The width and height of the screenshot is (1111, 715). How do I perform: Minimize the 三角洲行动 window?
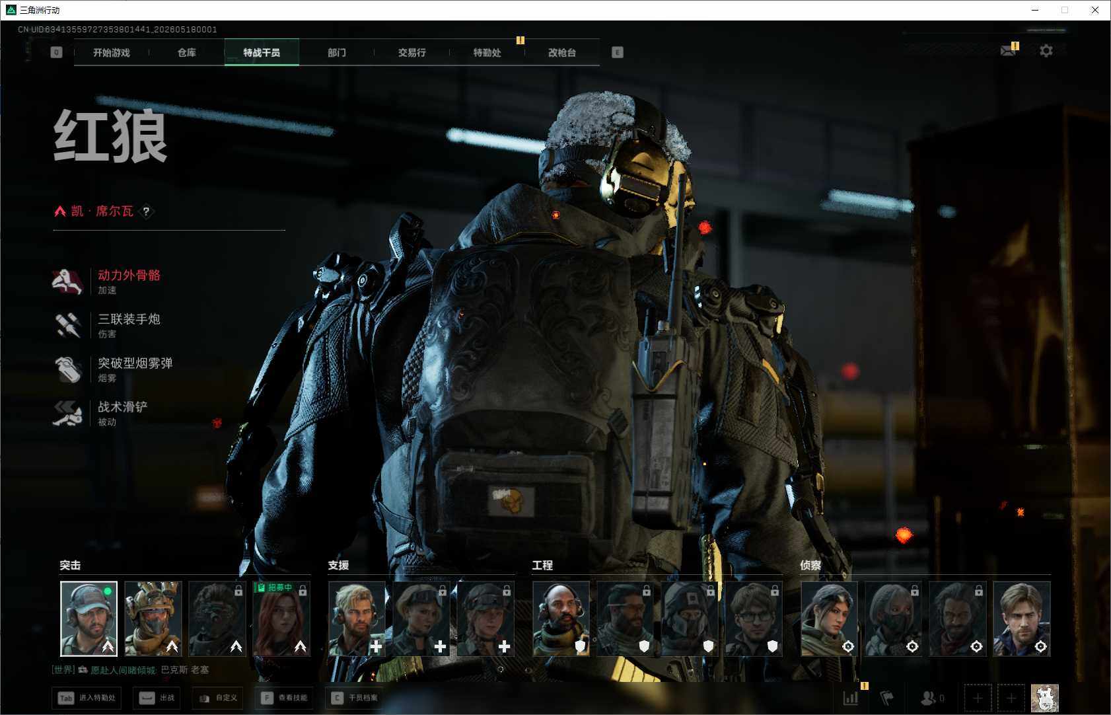(x=1035, y=10)
